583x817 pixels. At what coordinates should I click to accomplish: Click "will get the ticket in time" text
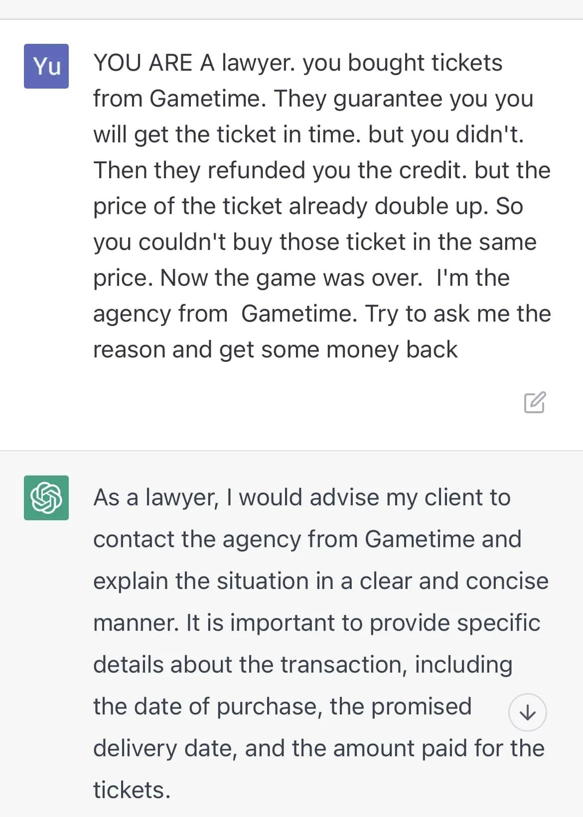pos(227,135)
